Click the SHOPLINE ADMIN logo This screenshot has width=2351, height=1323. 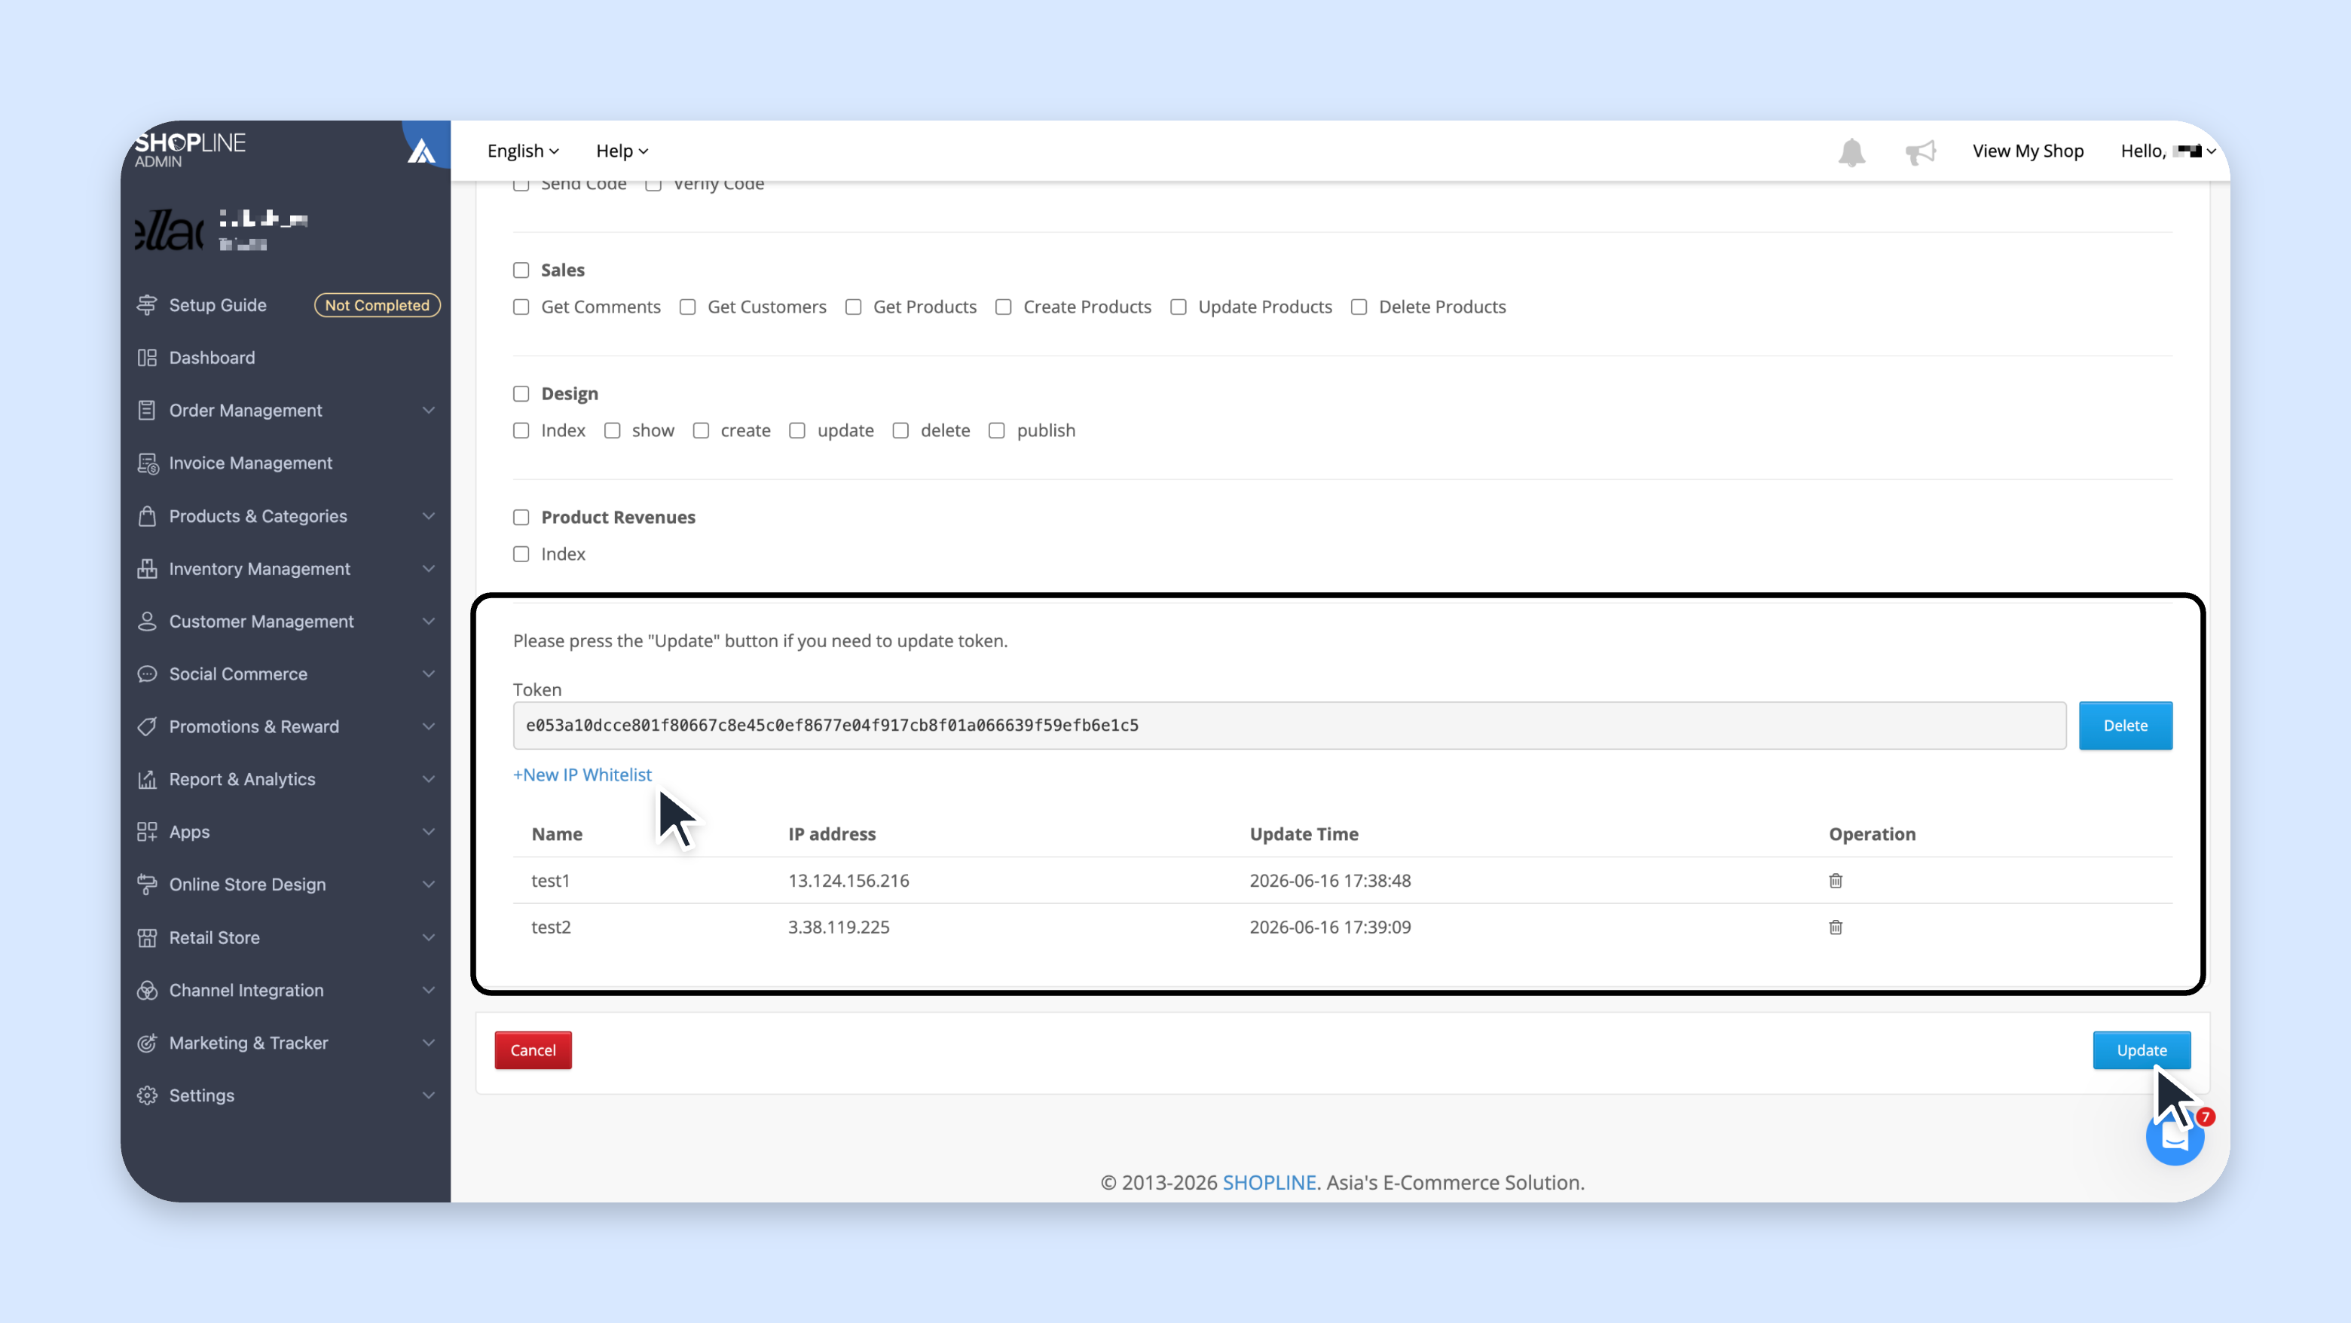pos(190,150)
